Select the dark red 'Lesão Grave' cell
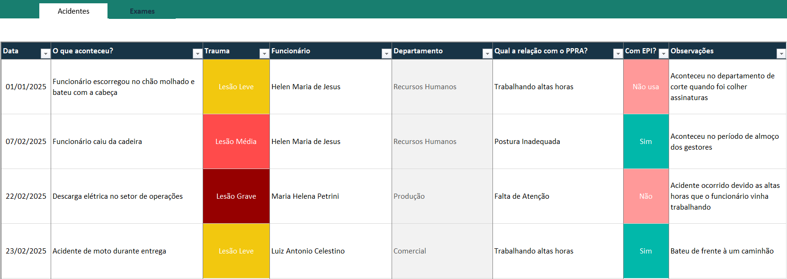The image size is (787, 279). coord(236,196)
